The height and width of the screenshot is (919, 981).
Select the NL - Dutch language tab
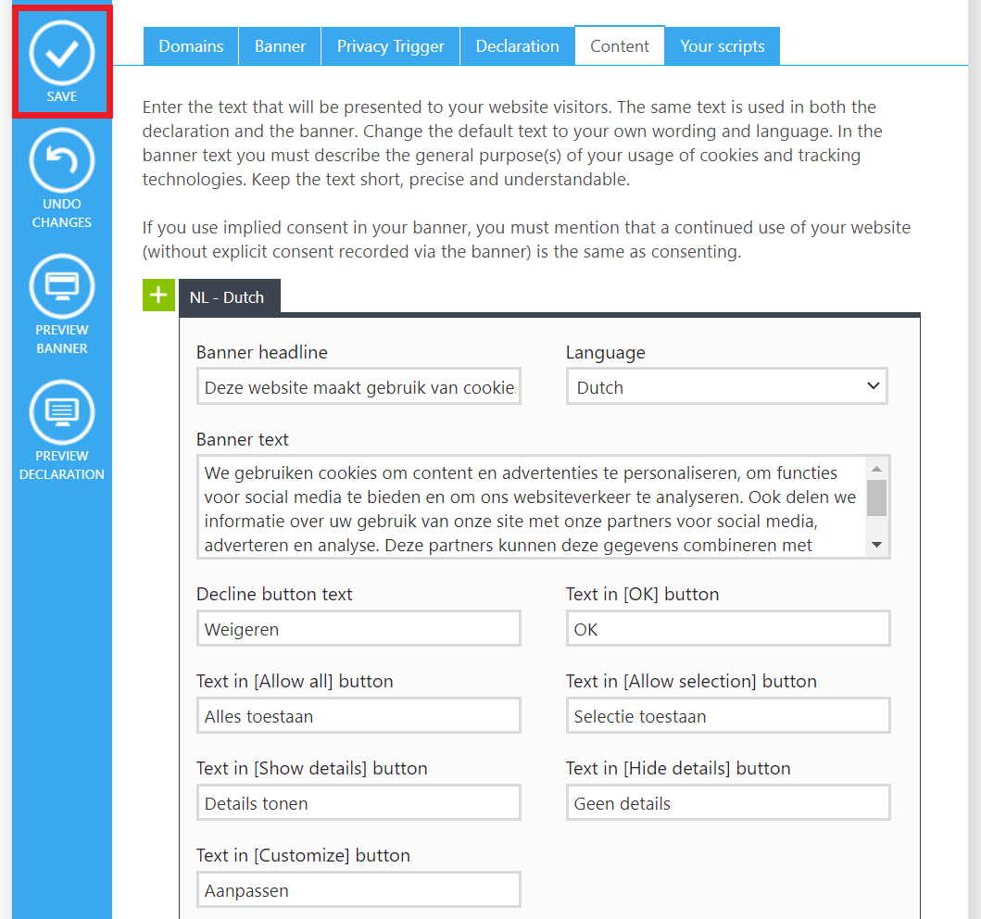click(x=228, y=297)
